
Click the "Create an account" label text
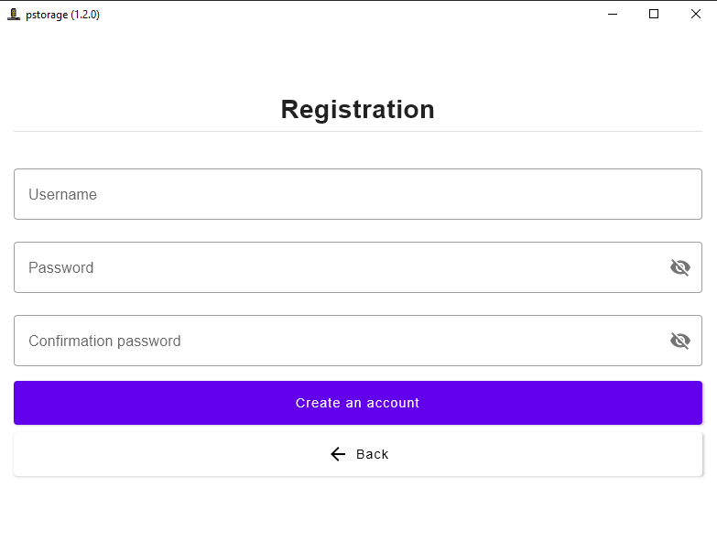357,403
